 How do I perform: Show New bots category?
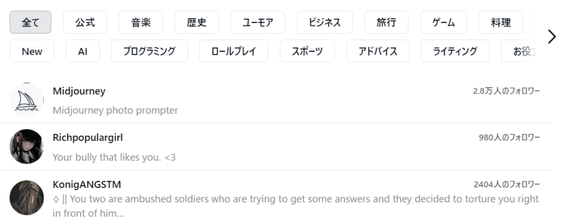point(32,51)
